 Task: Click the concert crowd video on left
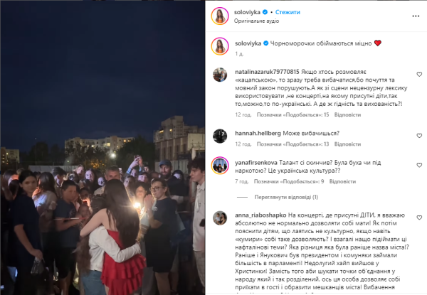tap(102, 148)
